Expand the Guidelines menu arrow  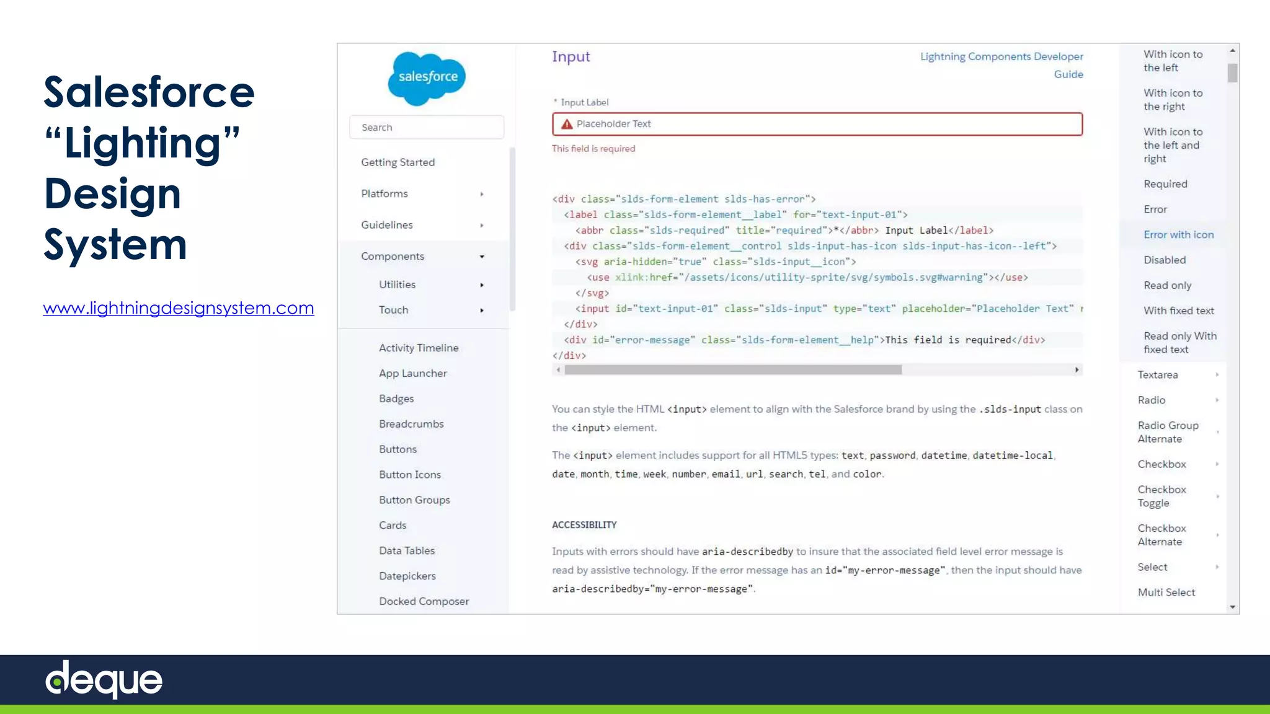tap(482, 225)
